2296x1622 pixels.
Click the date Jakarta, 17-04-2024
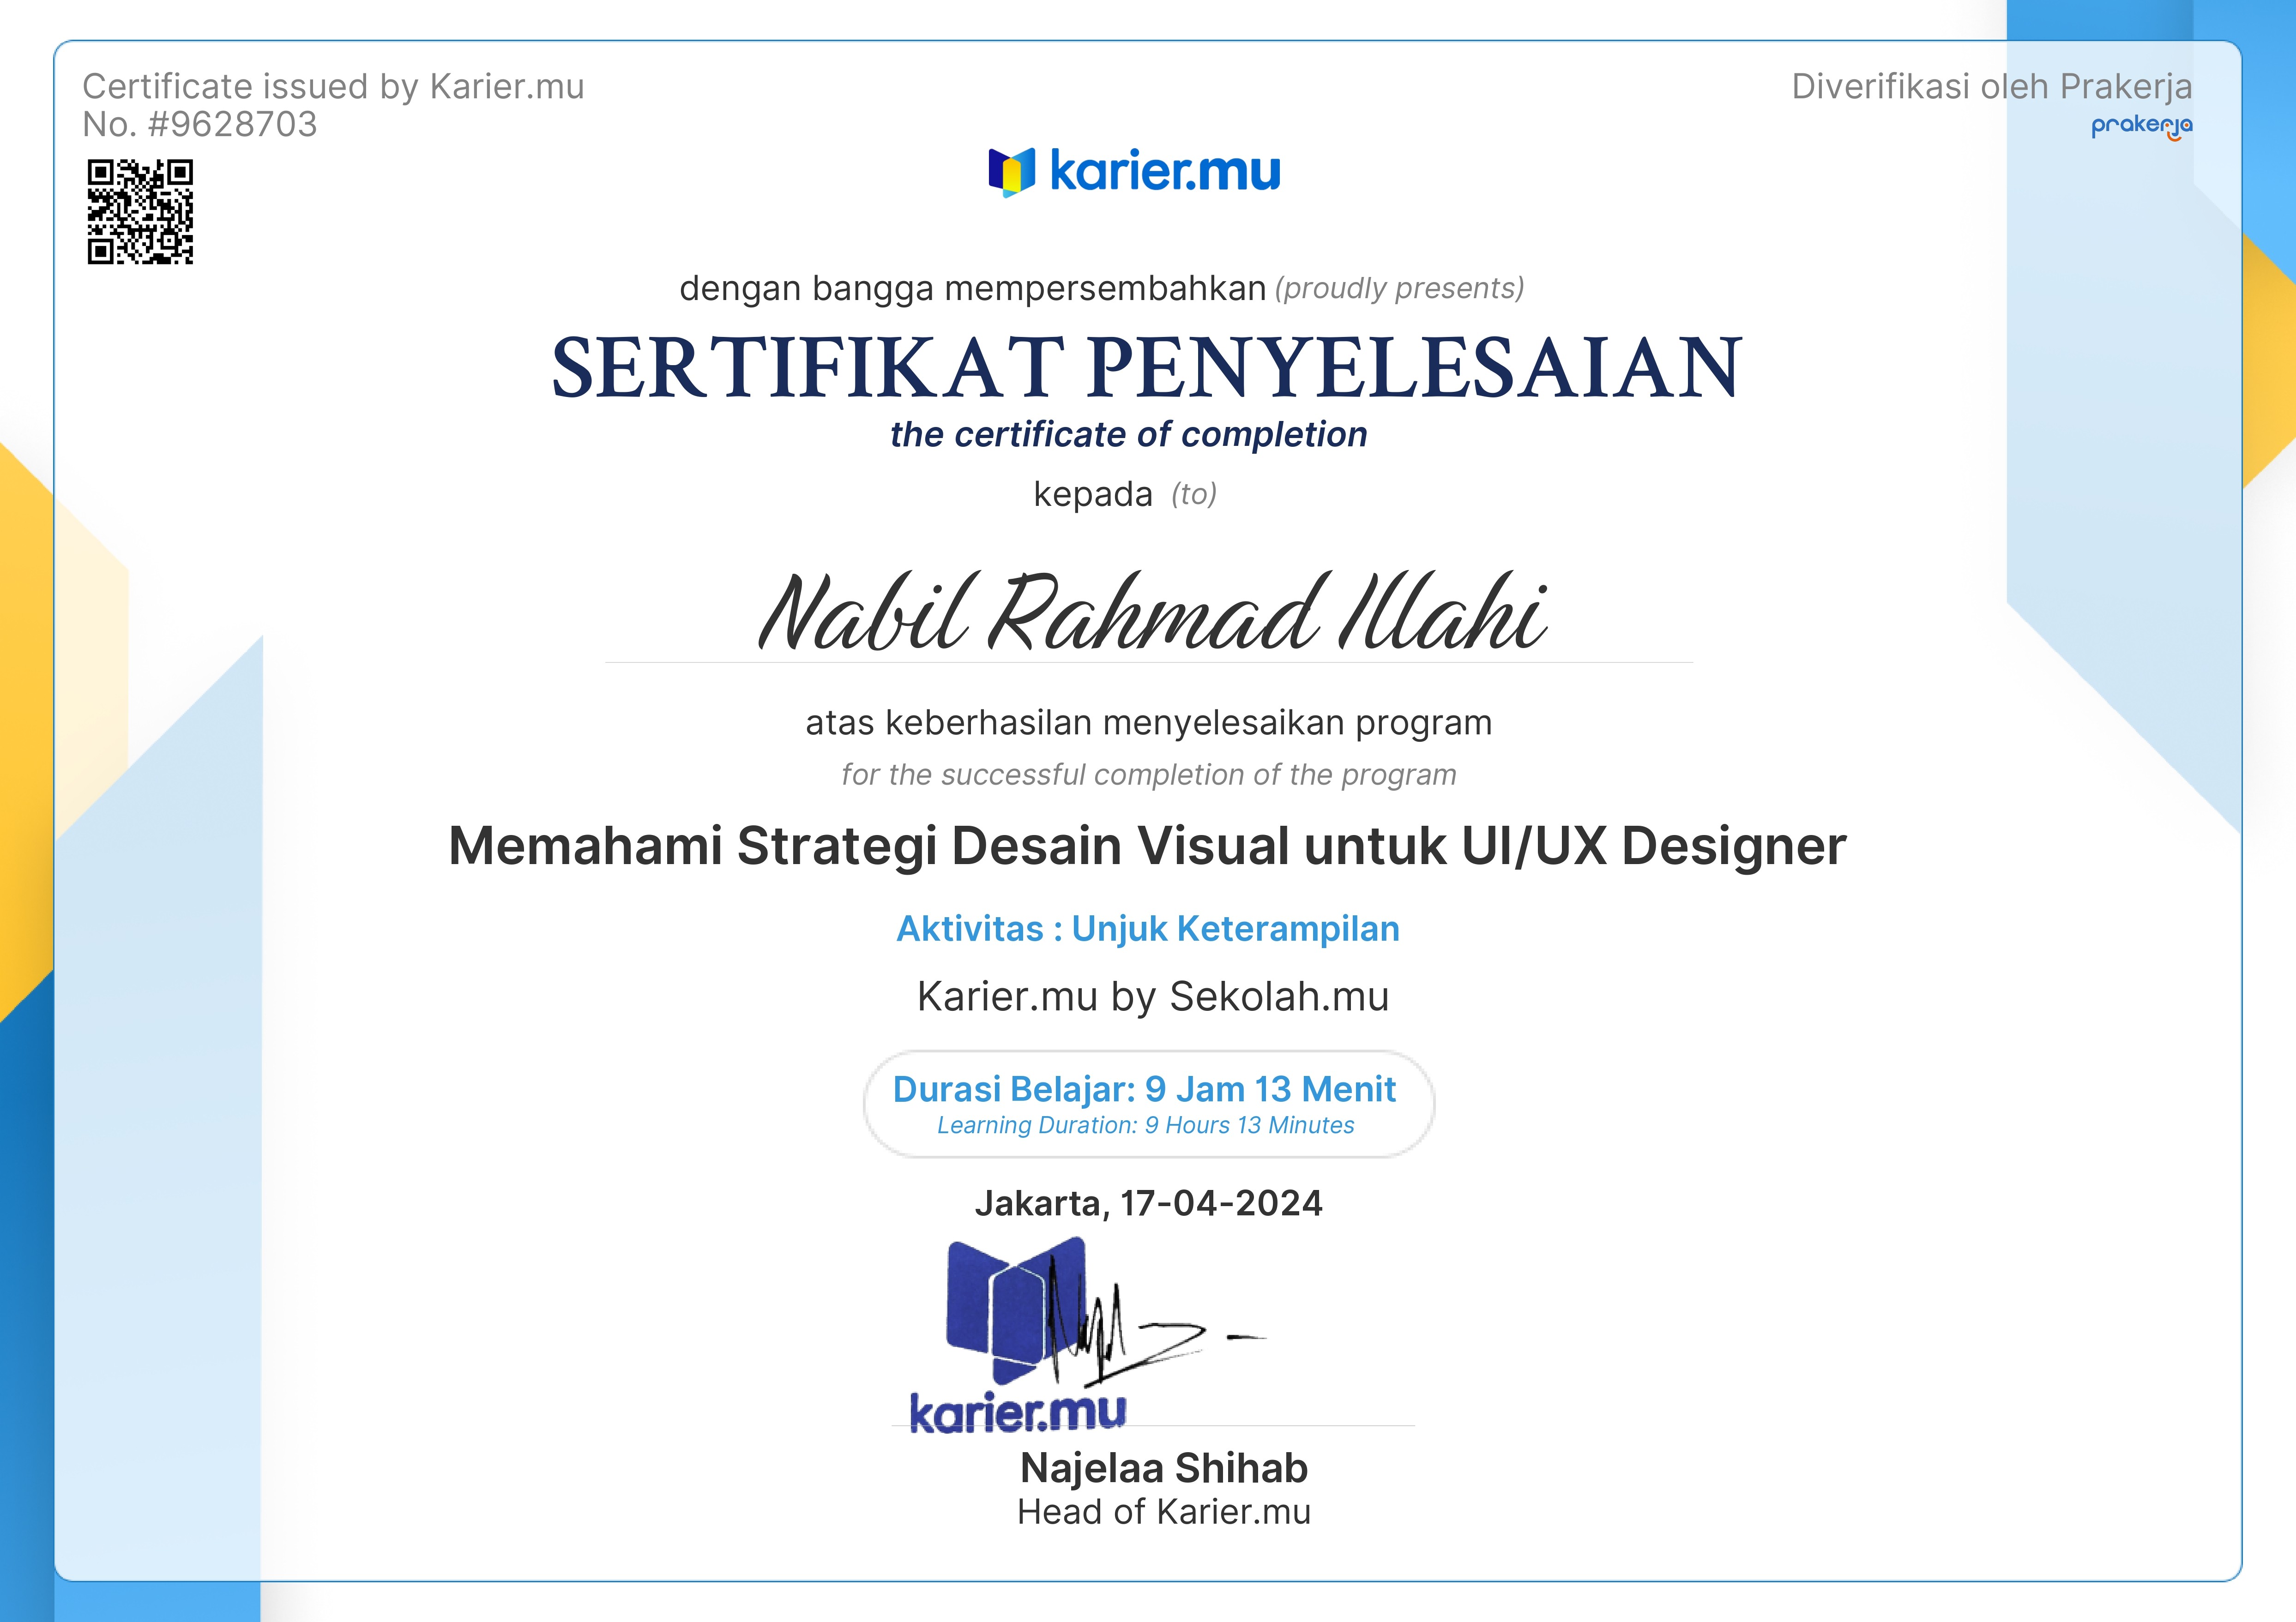click(1148, 1203)
